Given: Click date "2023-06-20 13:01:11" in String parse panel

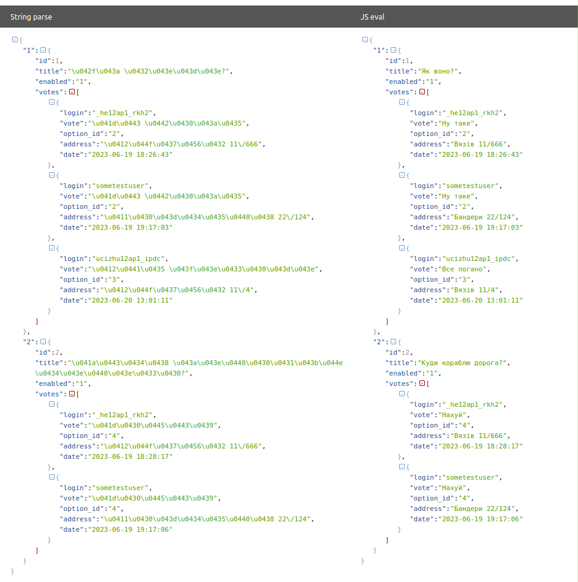Looking at the screenshot, I should pyautogui.click(x=130, y=300).
